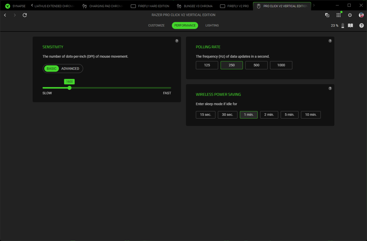367x241 pixels.
Task: Maximize the Synapse window
Action: (349, 5)
